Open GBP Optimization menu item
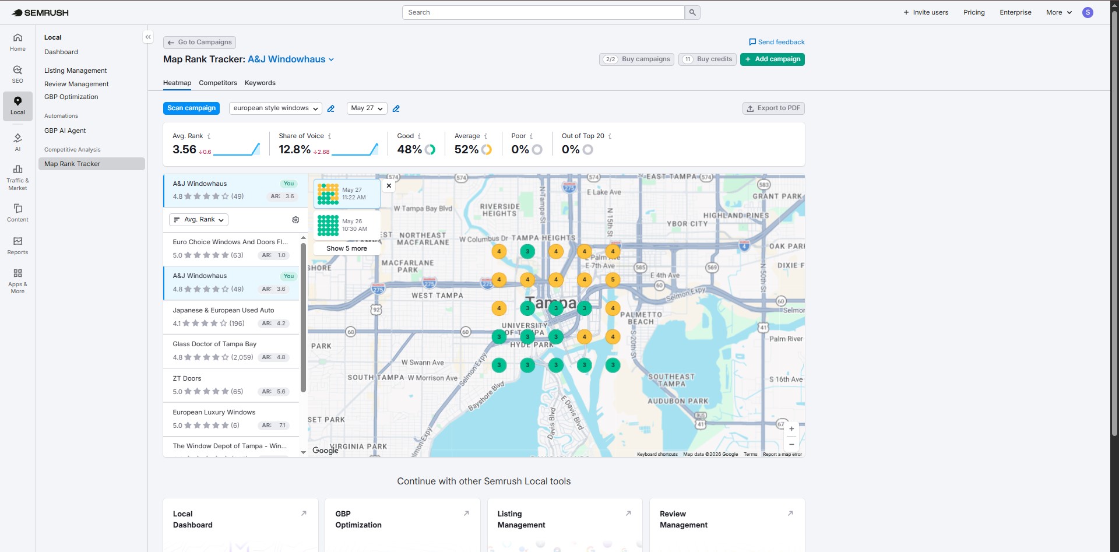Screen dimensions: 1119x552 pyautogui.click(x=71, y=97)
